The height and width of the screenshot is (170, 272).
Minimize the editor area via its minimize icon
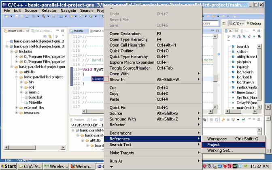click(x=212, y=31)
